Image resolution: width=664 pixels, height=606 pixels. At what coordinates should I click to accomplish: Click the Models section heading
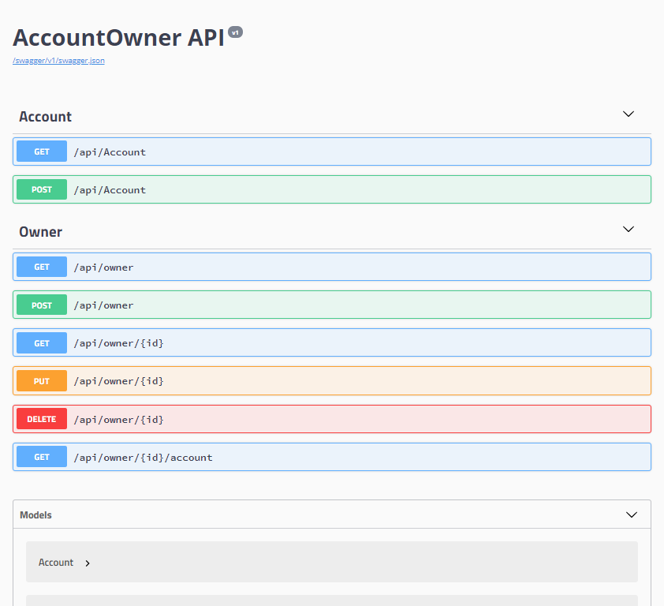35,515
